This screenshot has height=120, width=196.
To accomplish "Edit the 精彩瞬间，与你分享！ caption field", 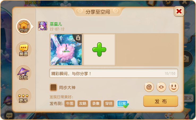I will point(113,73).
